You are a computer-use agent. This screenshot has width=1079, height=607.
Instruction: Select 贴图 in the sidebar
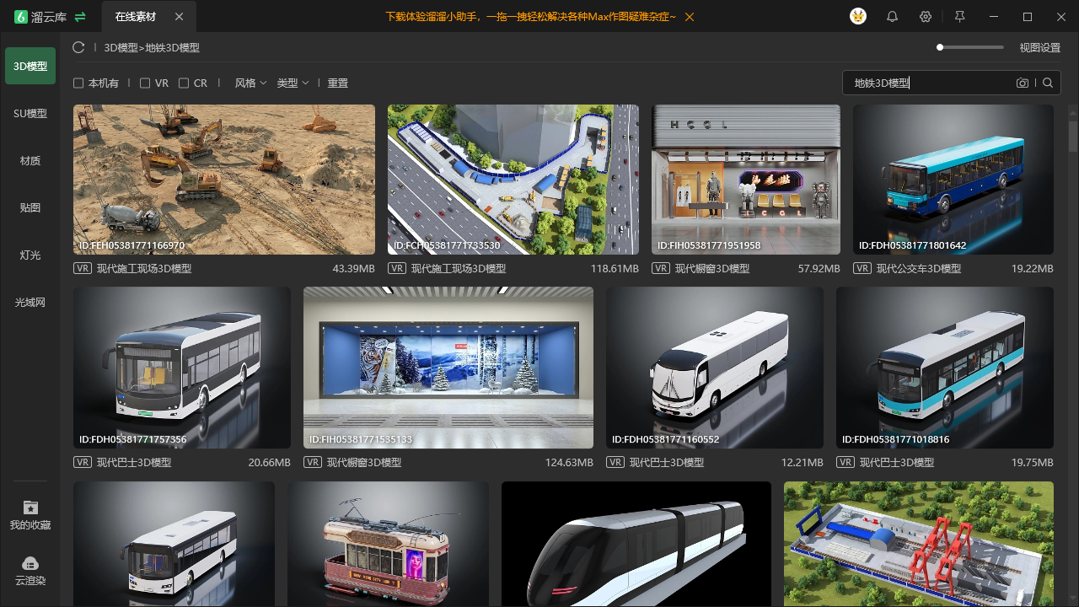30,207
